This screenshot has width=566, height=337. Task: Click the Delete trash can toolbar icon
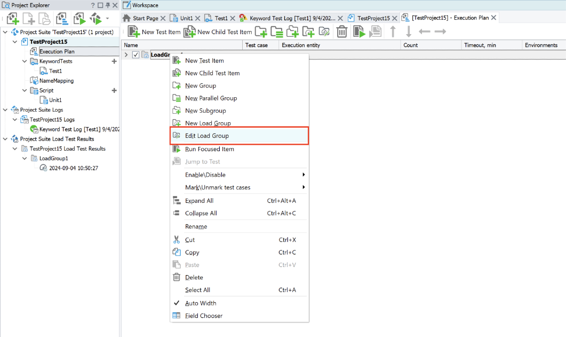point(342,32)
